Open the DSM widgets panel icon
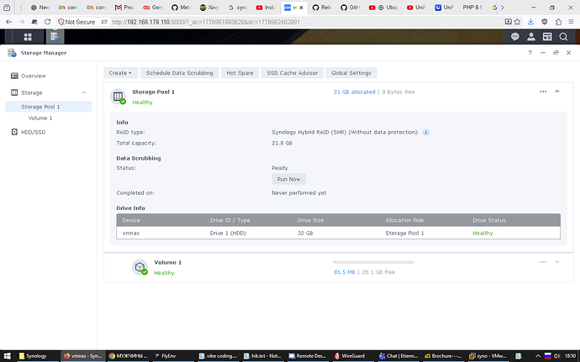The height and width of the screenshot is (362, 580). [x=547, y=37]
